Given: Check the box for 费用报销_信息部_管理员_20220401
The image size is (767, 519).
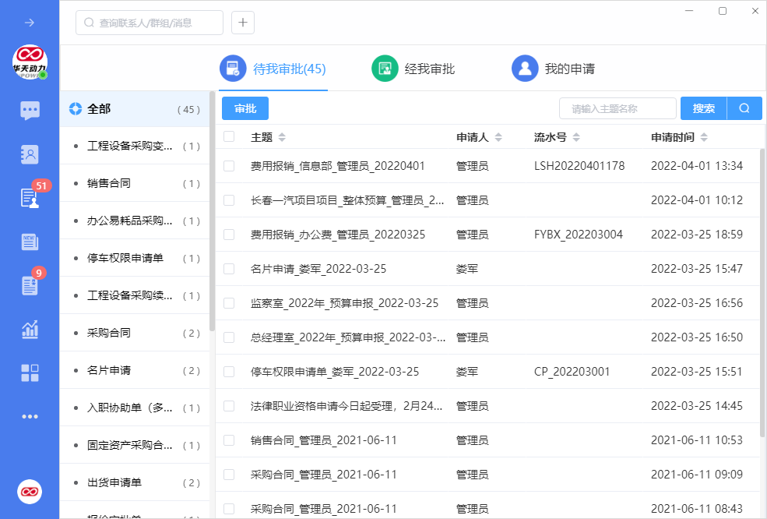Looking at the screenshot, I should pyautogui.click(x=229, y=166).
